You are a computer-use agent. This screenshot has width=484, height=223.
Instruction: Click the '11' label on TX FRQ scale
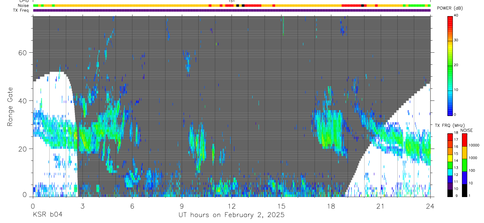click(456, 182)
